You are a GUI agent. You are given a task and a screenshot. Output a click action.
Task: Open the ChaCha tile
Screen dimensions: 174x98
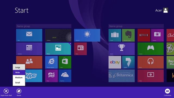170,35
